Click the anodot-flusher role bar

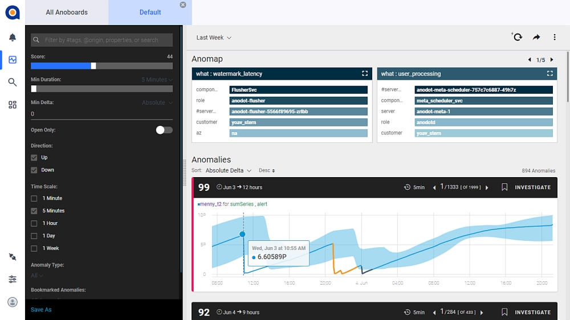point(299,101)
